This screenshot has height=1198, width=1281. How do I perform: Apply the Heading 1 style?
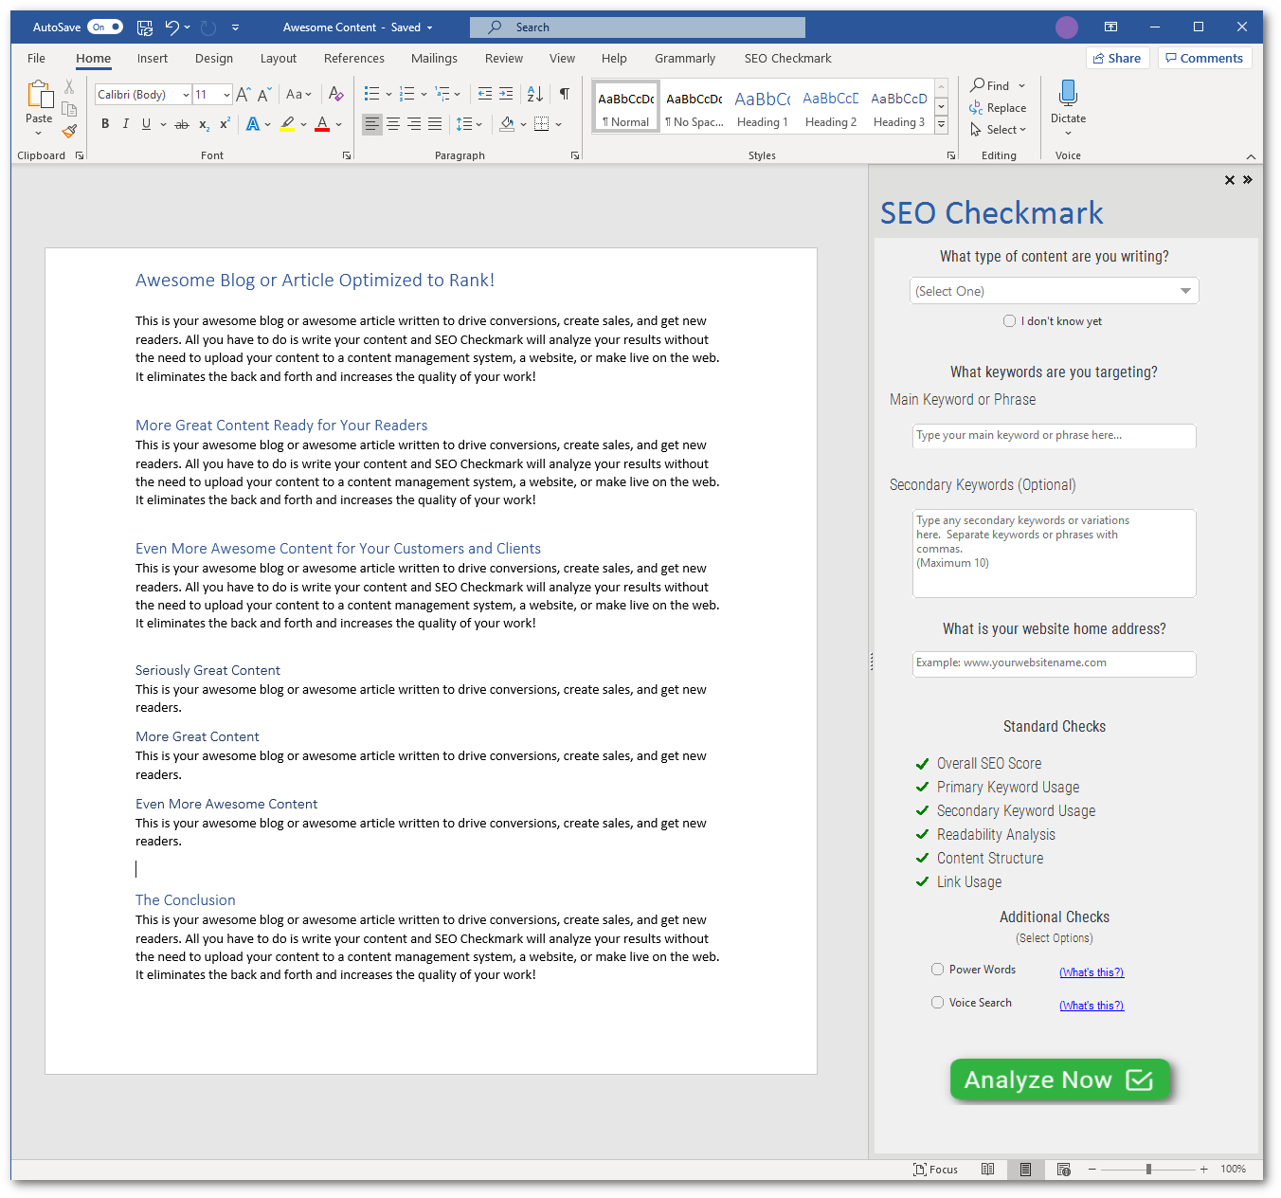(x=763, y=106)
